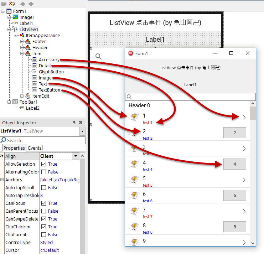Viewport: 264px width, 254px height.
Task: Enable the AlternatingColors checkbox
Action: tap(43, 172)
